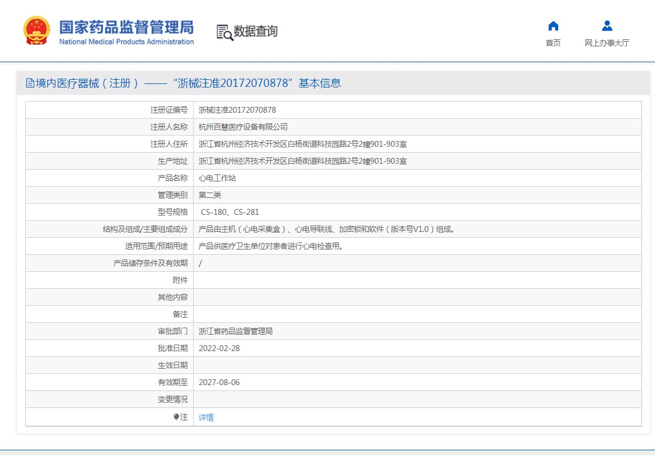Select registrant name 杭州百慧医疗设备有限公司
Image resolution: width=655 pixels, height=455 pixels.
[243, 127]
